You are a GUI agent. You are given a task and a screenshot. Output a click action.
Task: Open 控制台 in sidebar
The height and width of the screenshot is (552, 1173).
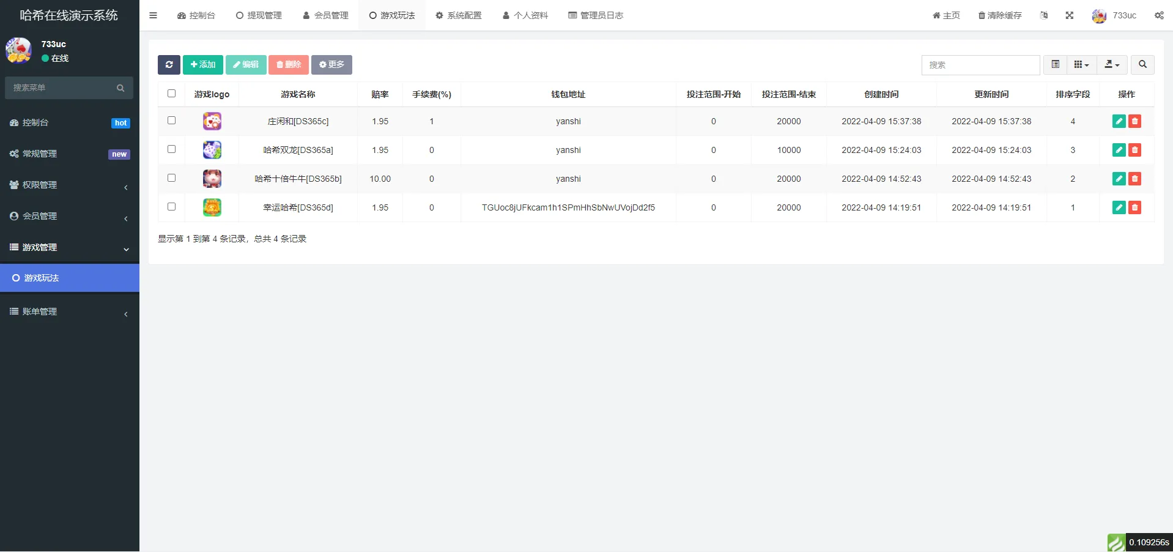pyautogui.click(x=70, y=122)
